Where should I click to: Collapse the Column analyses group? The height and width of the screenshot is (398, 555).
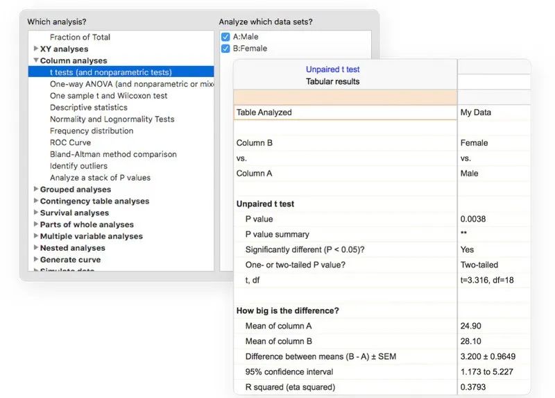tap(36, 60)
